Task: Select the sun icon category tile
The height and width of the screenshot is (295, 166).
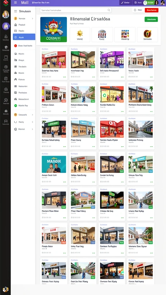Action: click(x=80, y=35)
